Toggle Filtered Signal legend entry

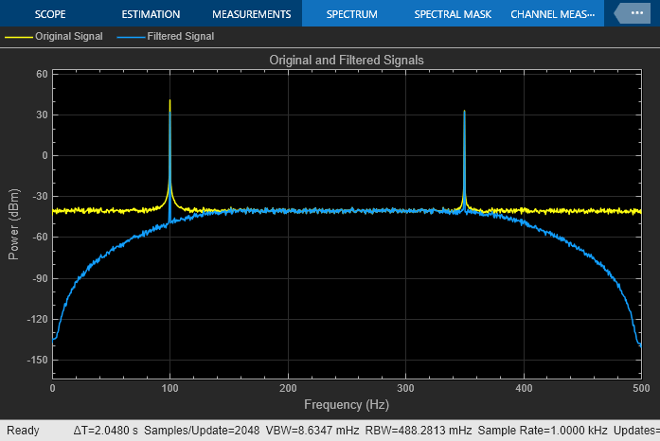point(166,37)
